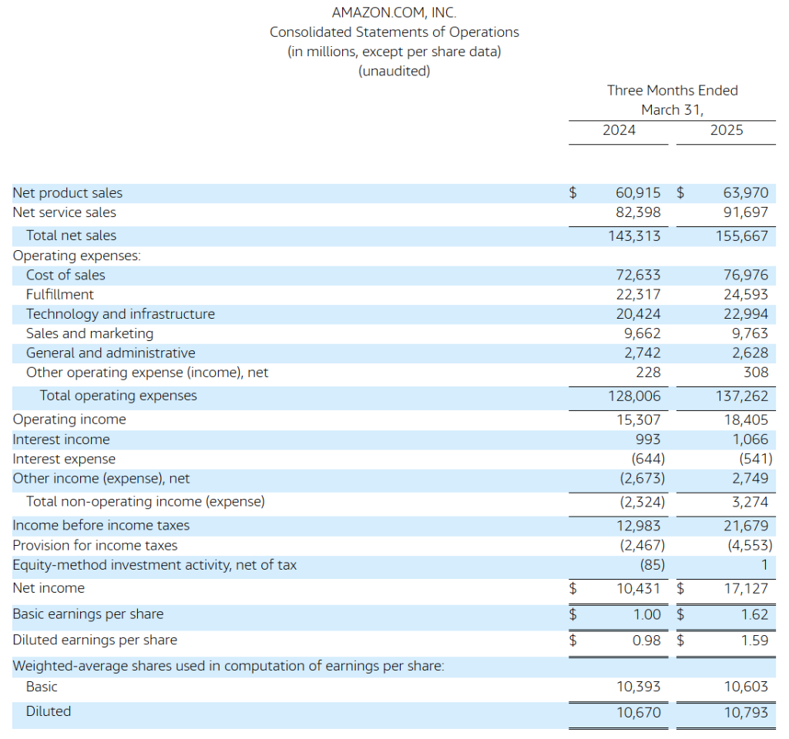Click the Diluted earnings per share label
This screenshot has width=789, height=739.
[95, 640]
